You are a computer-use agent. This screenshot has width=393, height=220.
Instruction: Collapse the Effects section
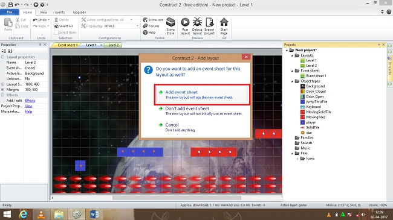(3, 95)
